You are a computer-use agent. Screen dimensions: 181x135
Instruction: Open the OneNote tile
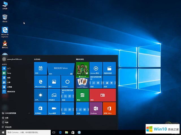point(96,109)
